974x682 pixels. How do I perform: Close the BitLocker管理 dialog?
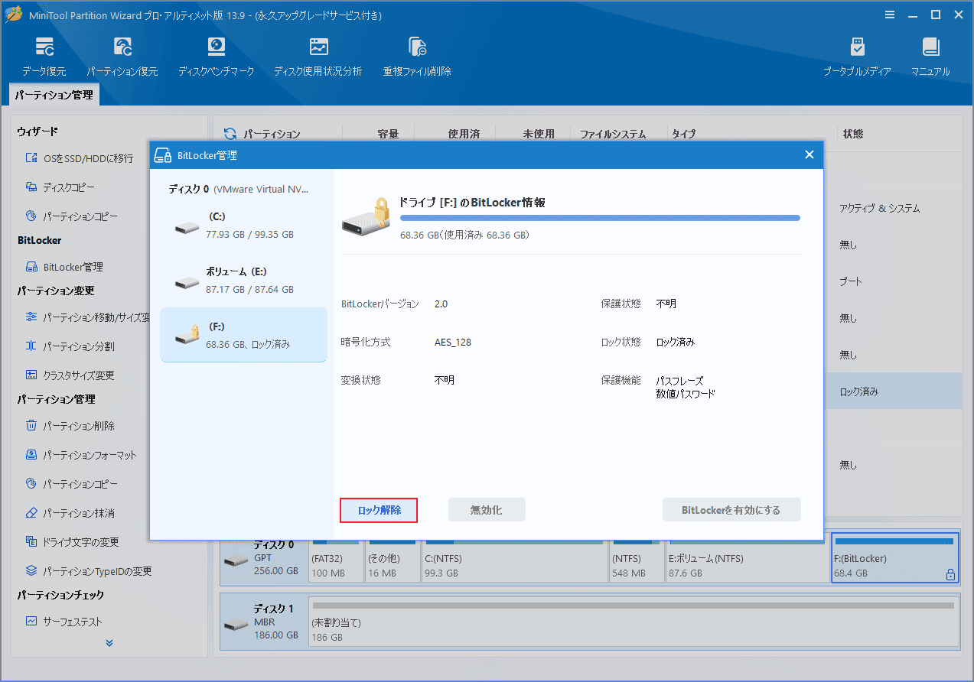809,155
